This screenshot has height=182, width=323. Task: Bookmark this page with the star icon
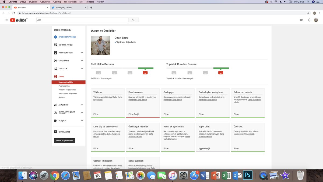[308, 13]
